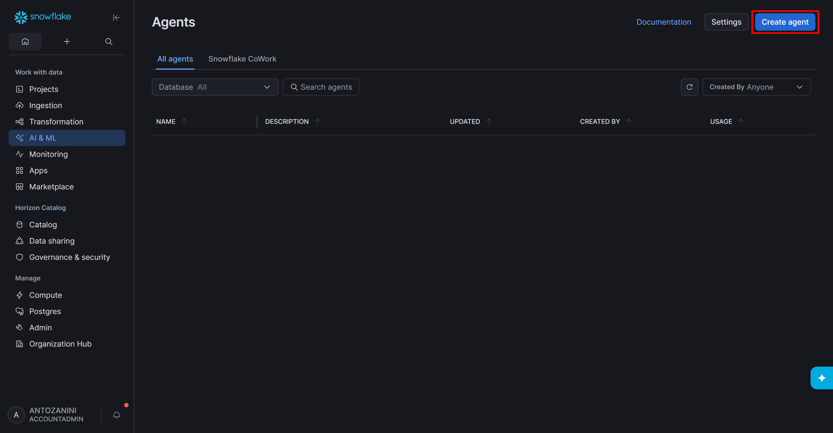Sort by Created By column arrow

[x=629, y=121]
